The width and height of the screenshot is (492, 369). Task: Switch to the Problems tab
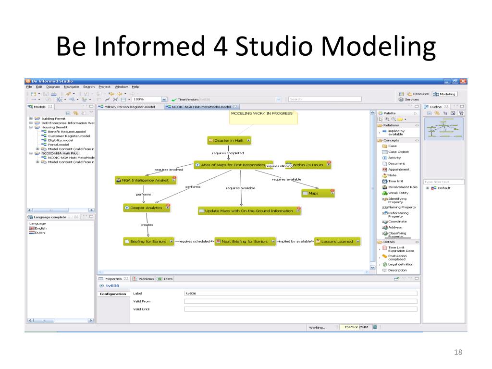(143, 279)
